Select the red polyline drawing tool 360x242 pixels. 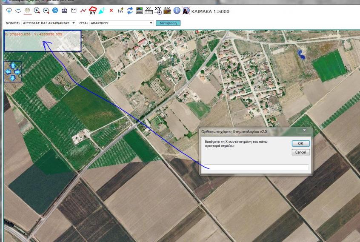(x=83, y=10)
